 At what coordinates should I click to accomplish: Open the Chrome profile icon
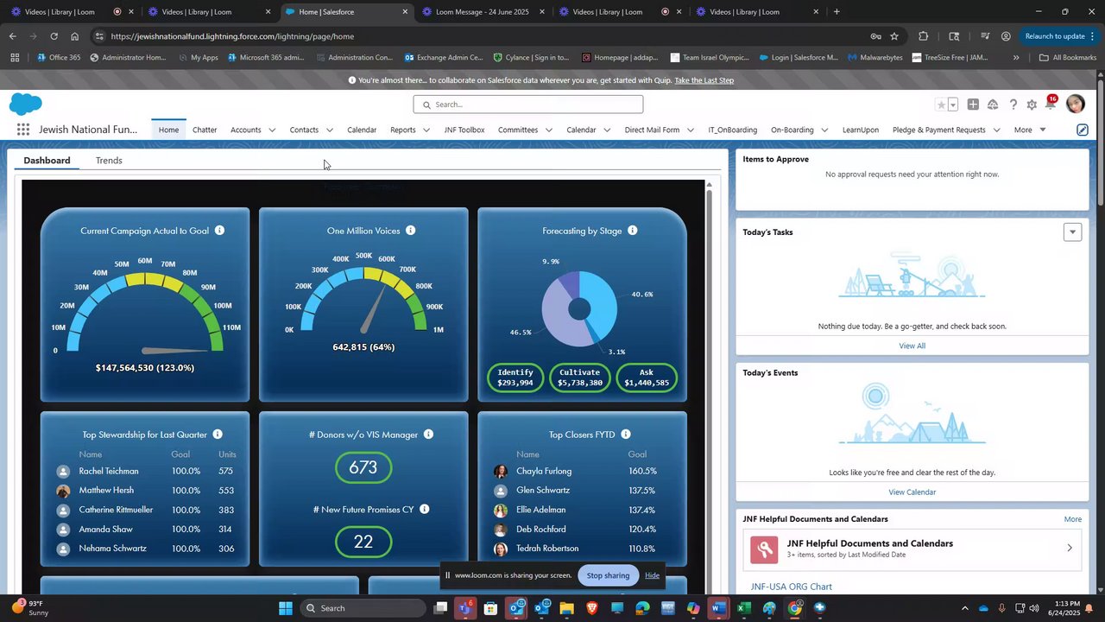tap(1006, 36)
